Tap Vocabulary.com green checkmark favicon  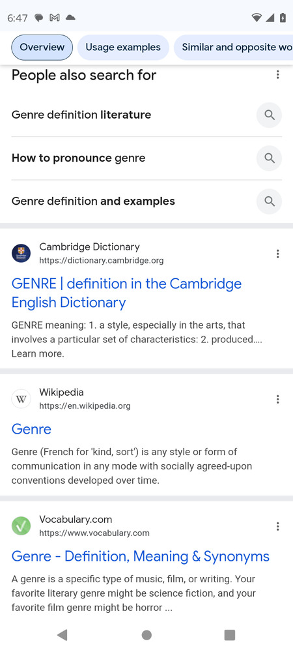point(21,526)
